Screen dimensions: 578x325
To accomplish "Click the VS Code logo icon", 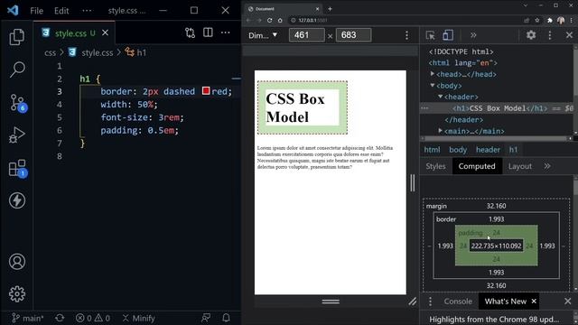I will 13,10.
